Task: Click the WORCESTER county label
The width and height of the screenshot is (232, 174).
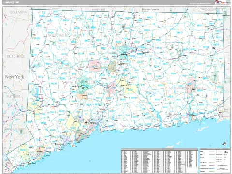Action: click(213, 10)
